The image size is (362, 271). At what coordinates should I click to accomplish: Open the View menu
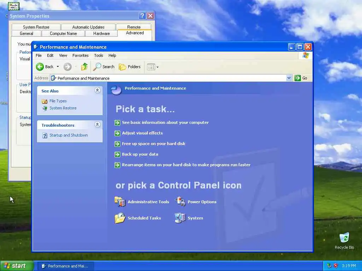(x=63, y=55)
